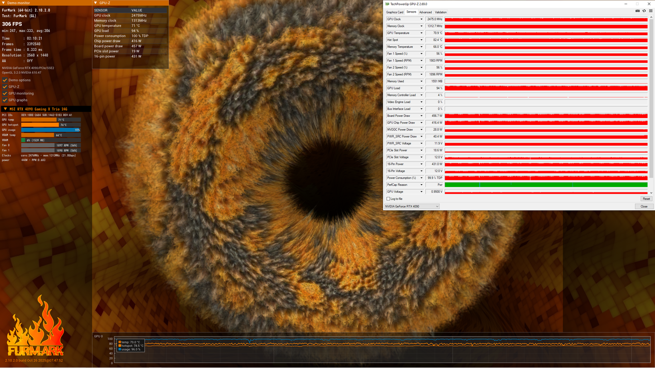Click the GPU Load red history graph
This screenshot has height=368, width=655.
pos(546,88)
